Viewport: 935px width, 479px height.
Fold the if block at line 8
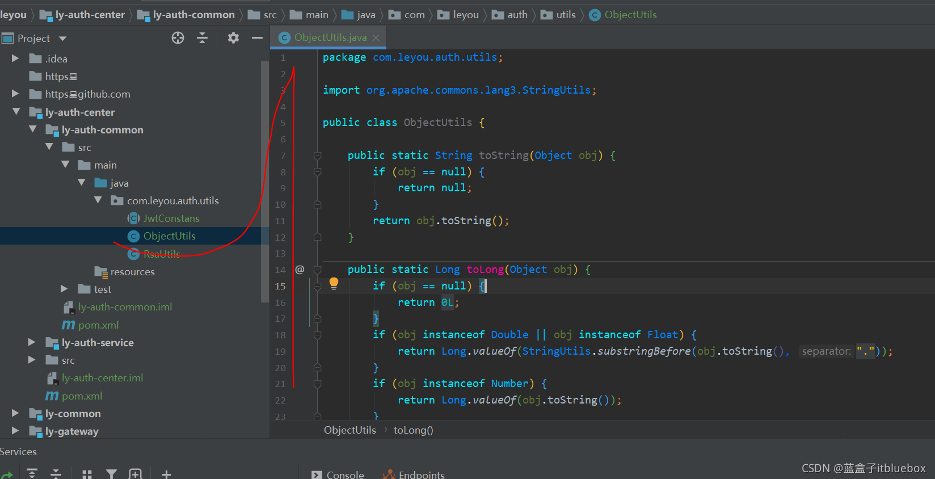point(318,172)
